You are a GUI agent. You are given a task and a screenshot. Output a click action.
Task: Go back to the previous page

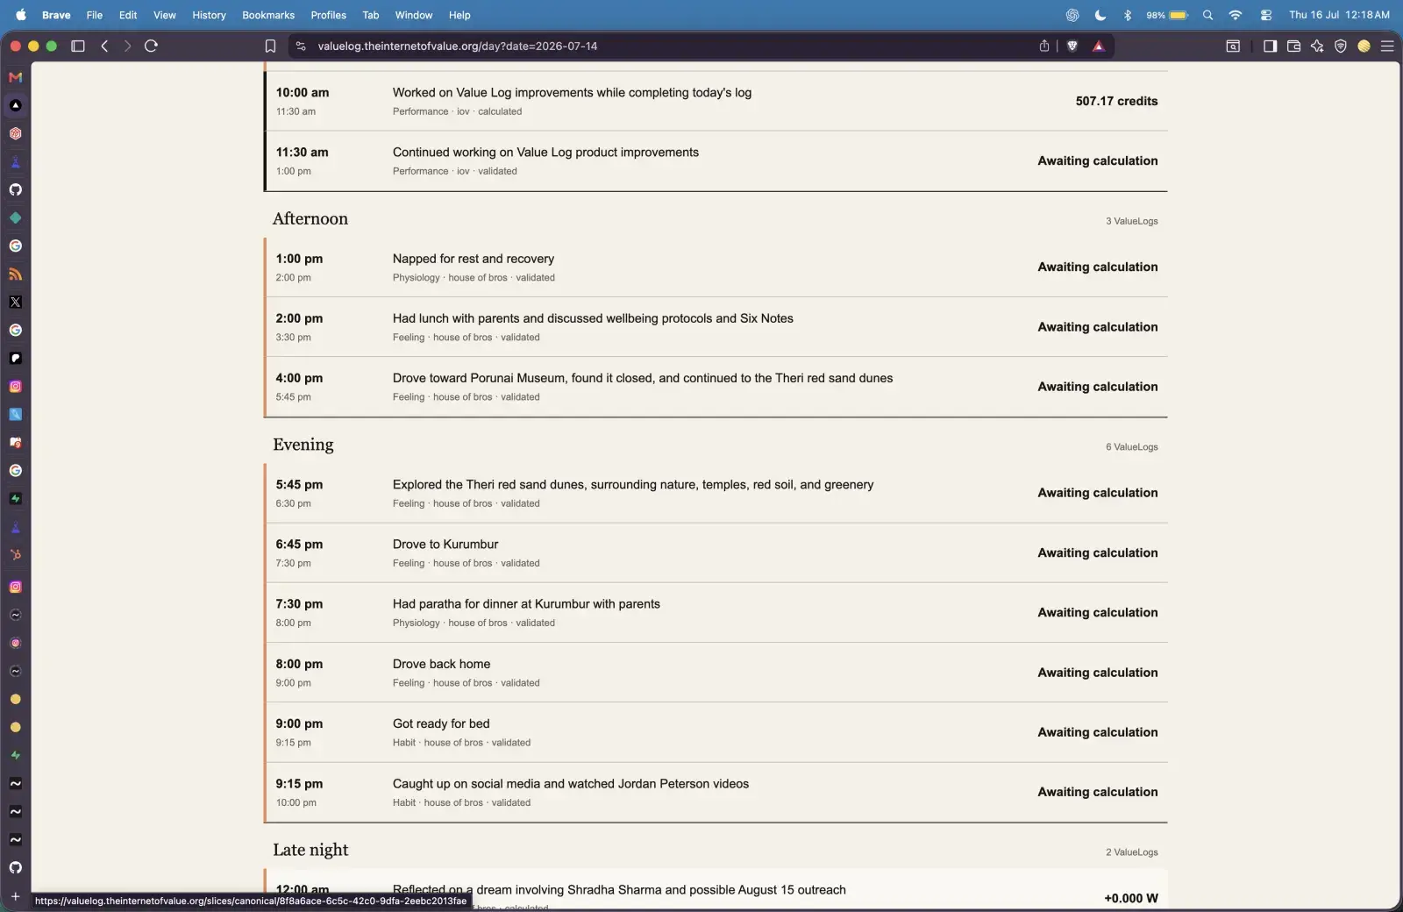coord(104,46)
